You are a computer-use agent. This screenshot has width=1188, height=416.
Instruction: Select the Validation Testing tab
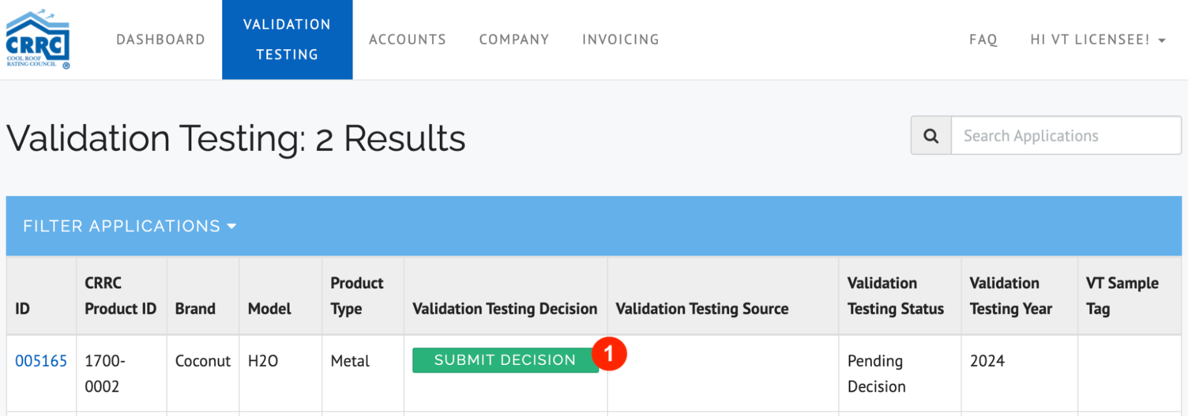coord(287,40)
